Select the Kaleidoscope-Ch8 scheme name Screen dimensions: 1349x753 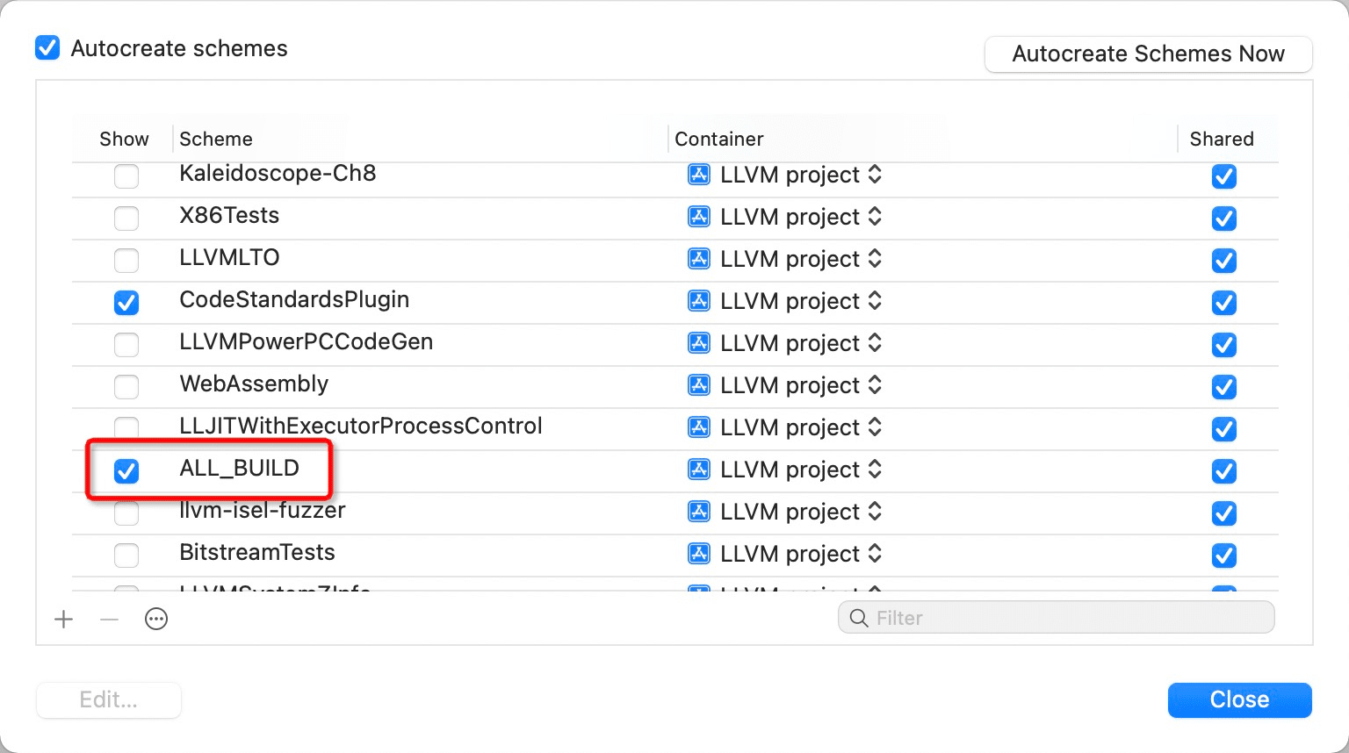coord(278,173)
